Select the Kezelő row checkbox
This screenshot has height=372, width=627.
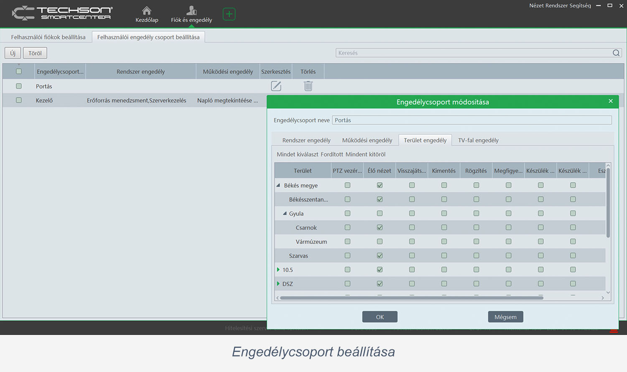(19, 101)
